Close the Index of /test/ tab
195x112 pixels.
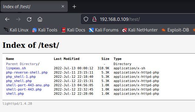pos(63,6)
